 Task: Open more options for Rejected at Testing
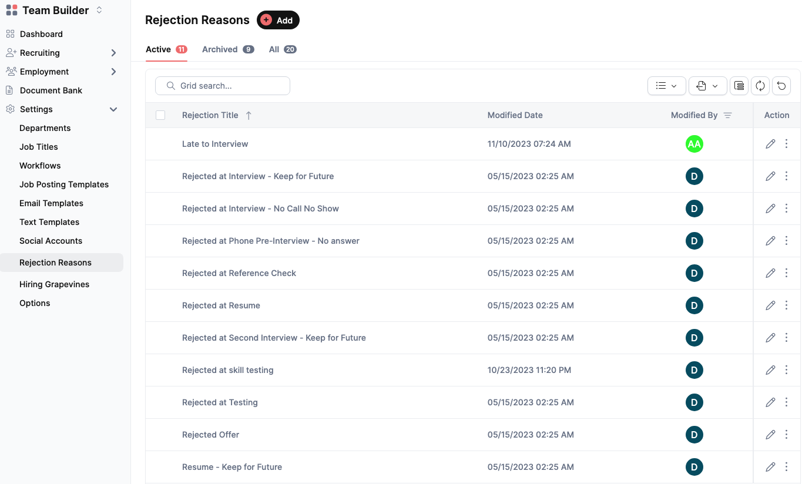tap(786, 402)
